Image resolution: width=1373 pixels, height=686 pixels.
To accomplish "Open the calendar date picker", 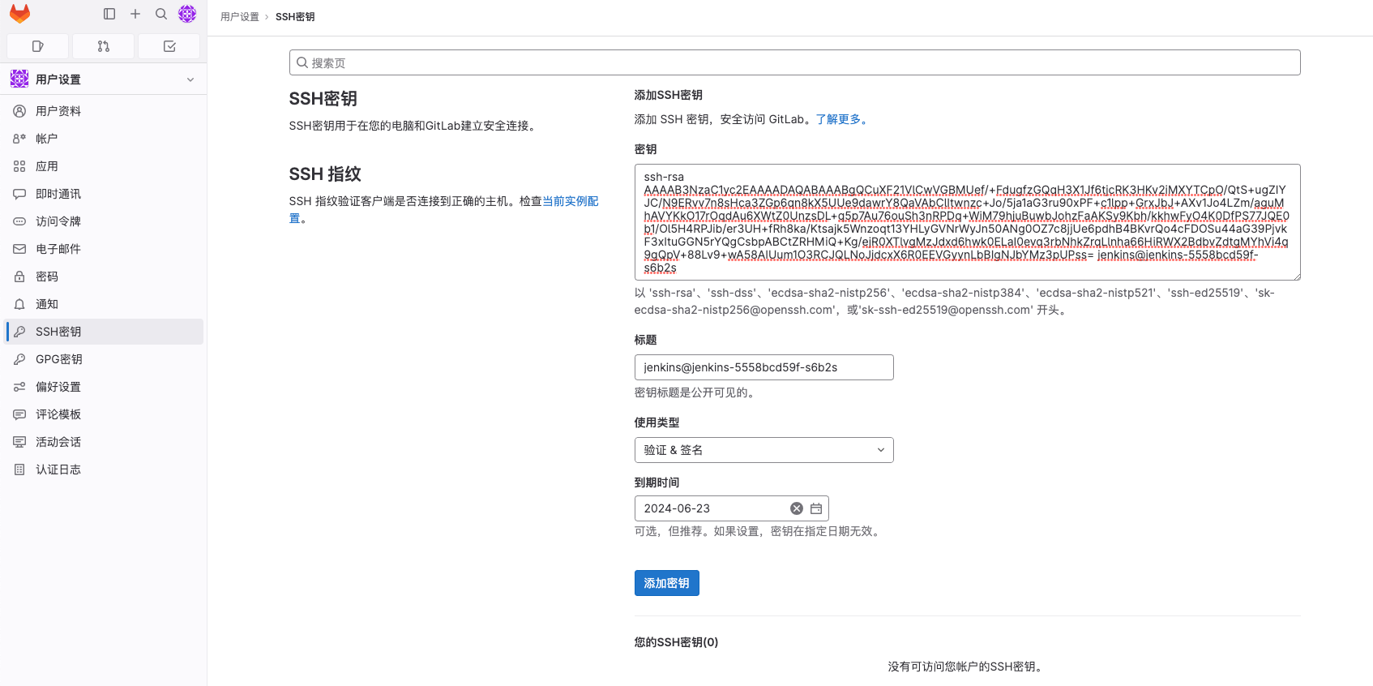I will [x=816, y=508].
